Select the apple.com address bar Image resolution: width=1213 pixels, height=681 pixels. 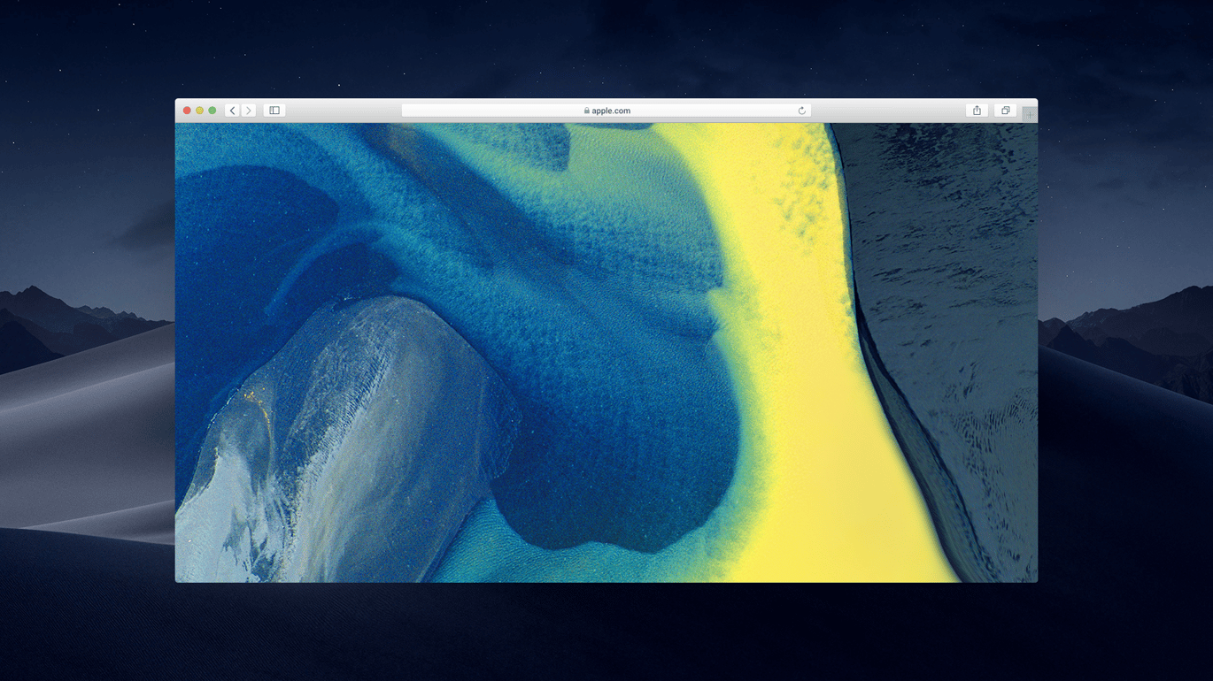606,111
